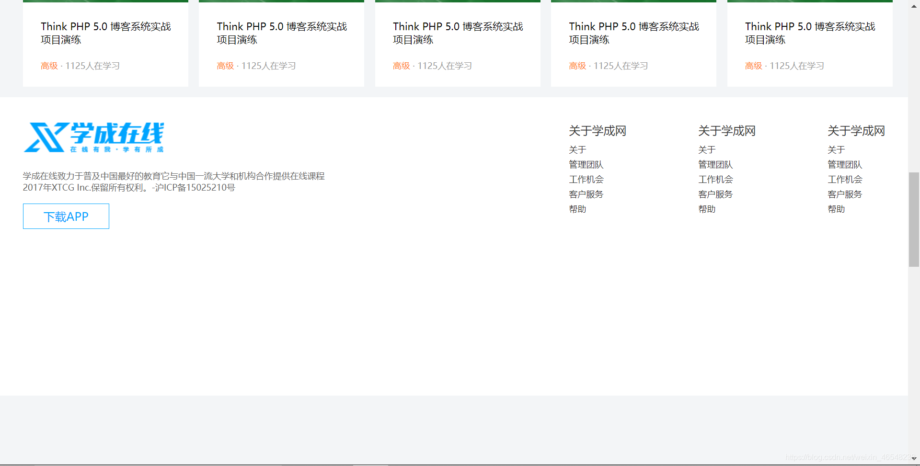Open the fifth Think PHP 5.0 course card
The width and height of the screenshot is (920, 466).
tap(810, 43)
